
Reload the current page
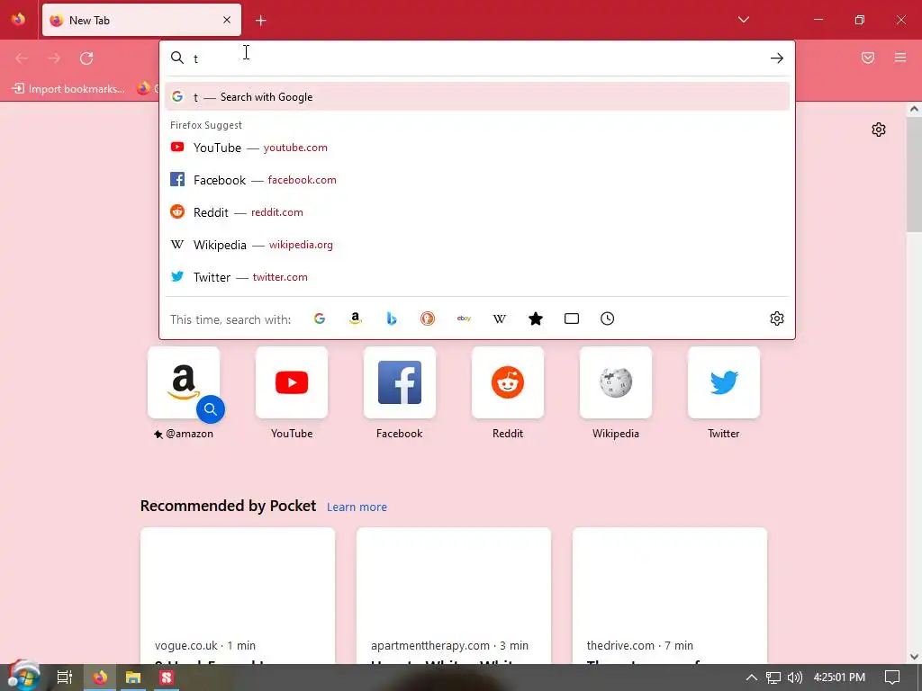click(86, 58)
